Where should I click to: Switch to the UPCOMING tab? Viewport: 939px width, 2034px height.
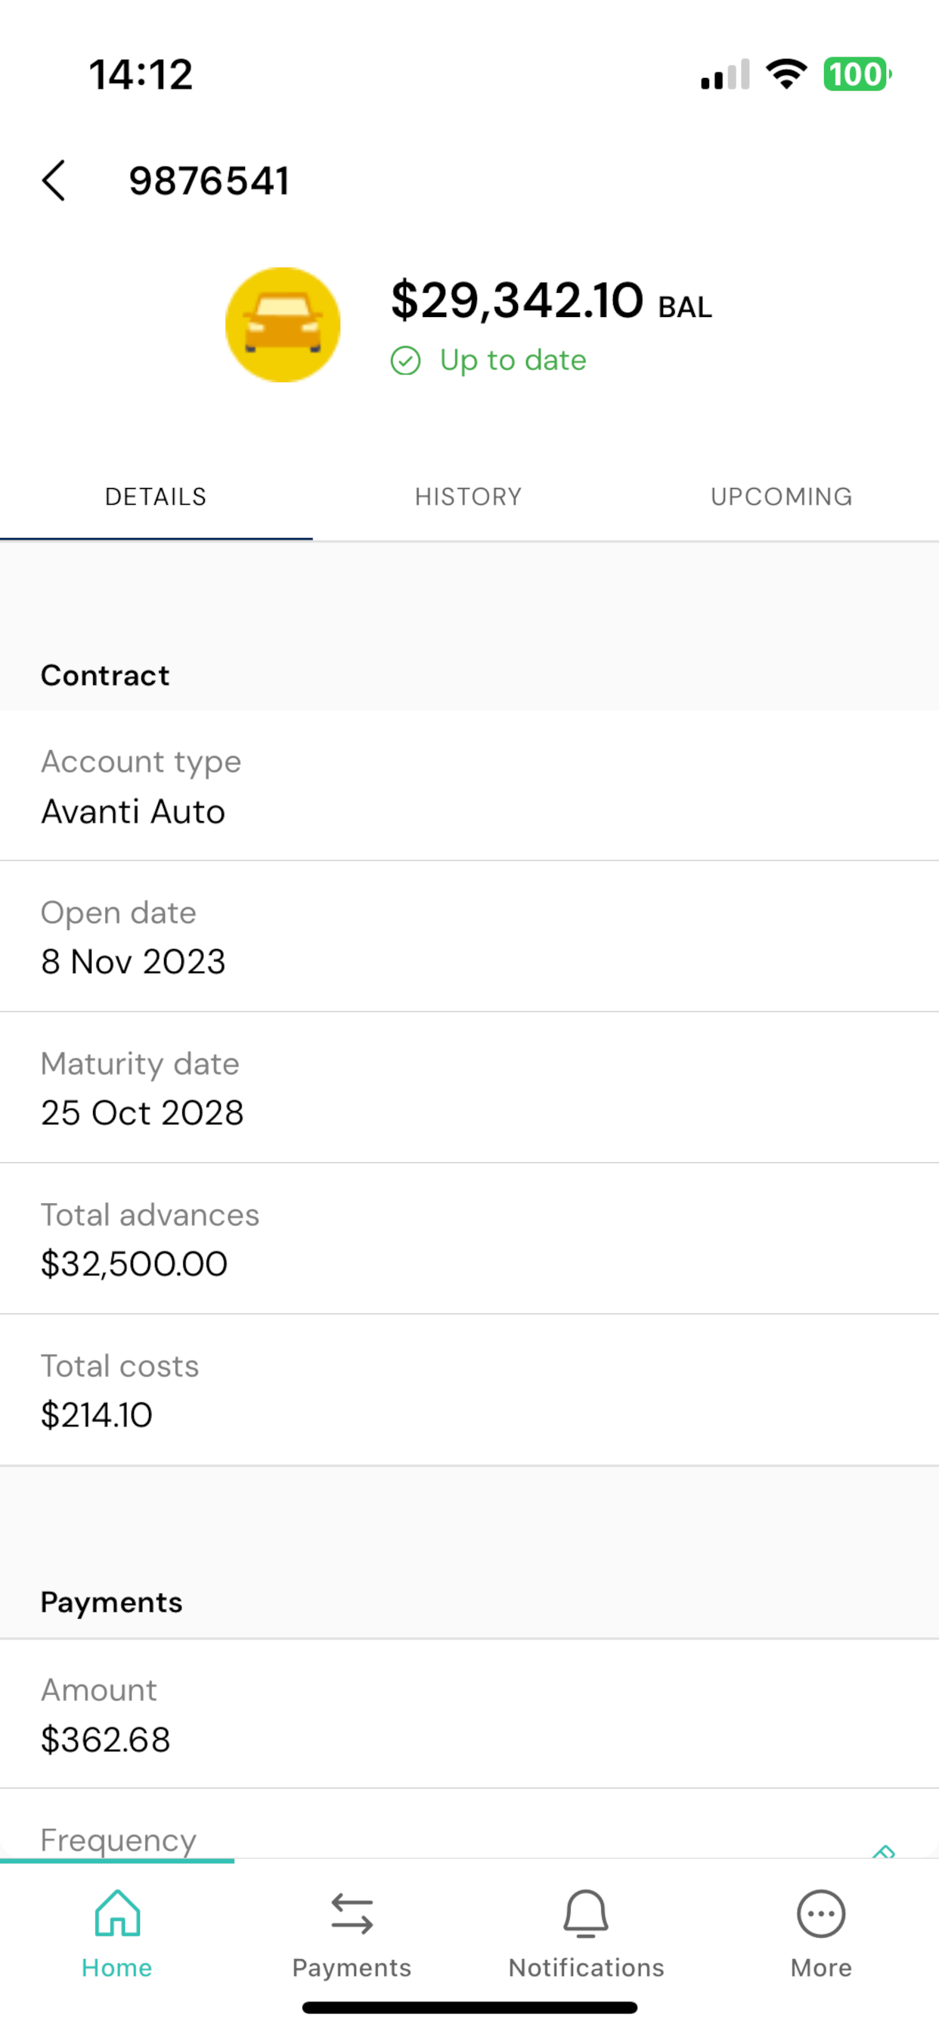click(781, 496)
